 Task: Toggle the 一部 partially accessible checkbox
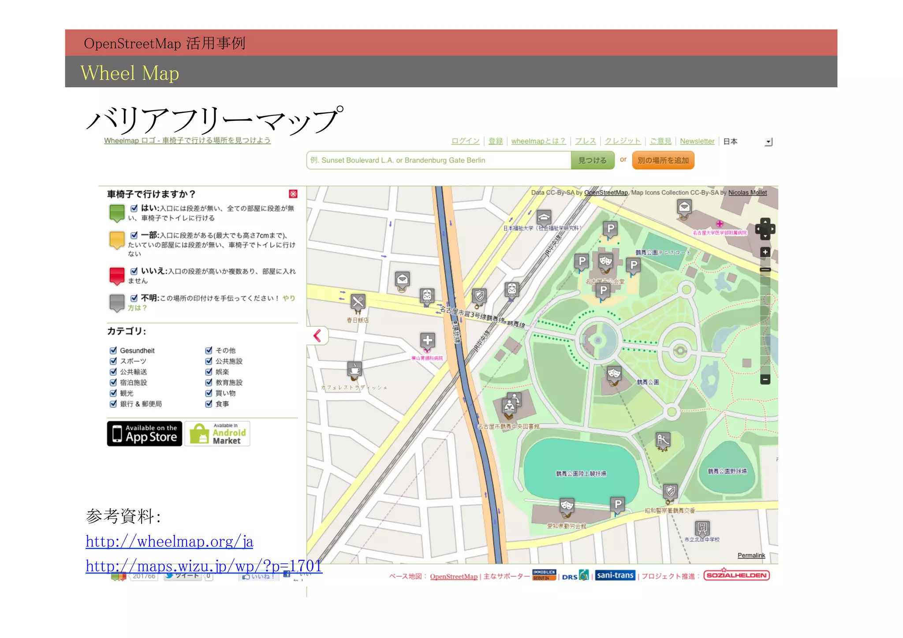(134, 235)
